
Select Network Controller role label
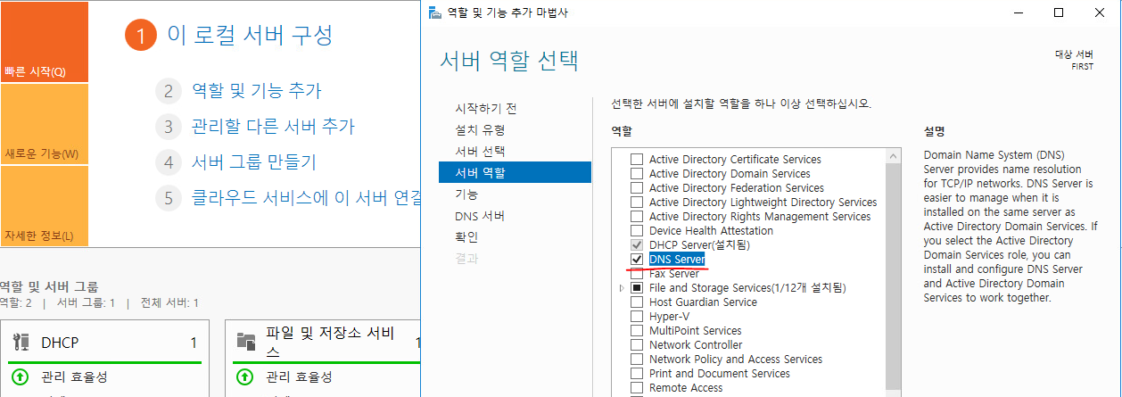click(x=696, y=345)
